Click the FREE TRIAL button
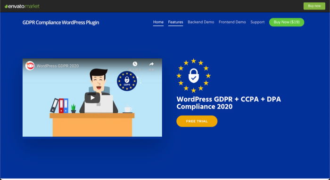Screen dimensions: 330x180 (197, 121)
